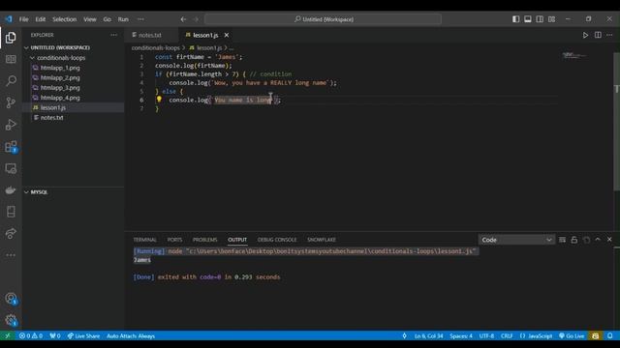The width and height of the screenshot is (620, 348).
Task: Click the Copilot status icon
Action: click(596, 335)
